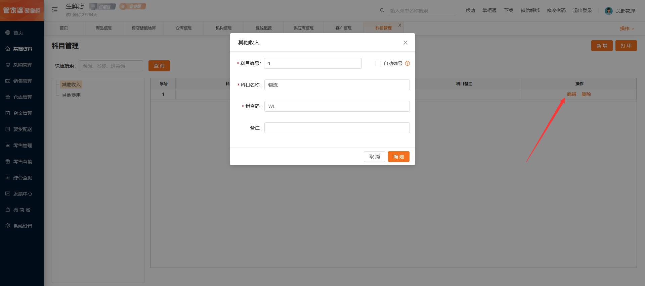645x286 pixels.
Task: Click the 企业版 badge
Action: point(133,6)
